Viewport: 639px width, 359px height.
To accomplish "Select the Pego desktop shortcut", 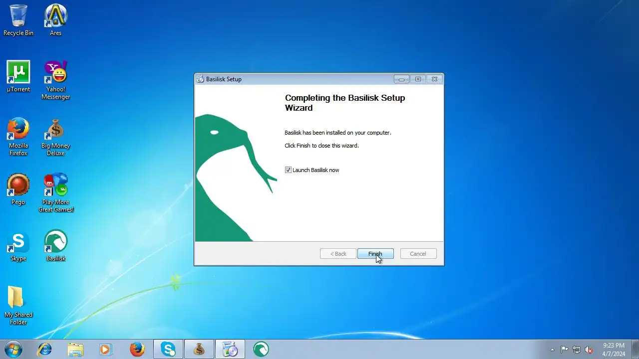I will pos(18,189).
